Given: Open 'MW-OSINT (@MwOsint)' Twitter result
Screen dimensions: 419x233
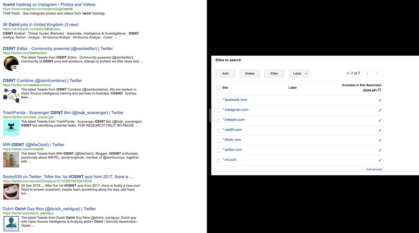Looking at the screenshot, I should 34,145.
